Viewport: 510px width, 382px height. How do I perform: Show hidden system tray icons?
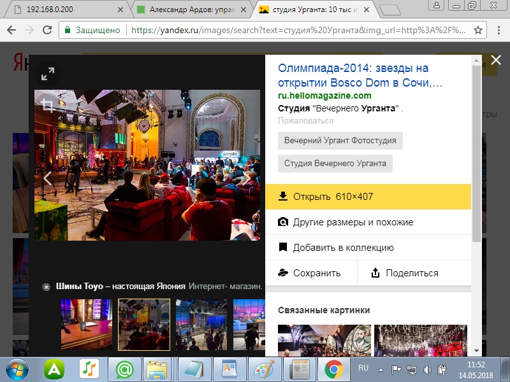(x=381, y=370)
